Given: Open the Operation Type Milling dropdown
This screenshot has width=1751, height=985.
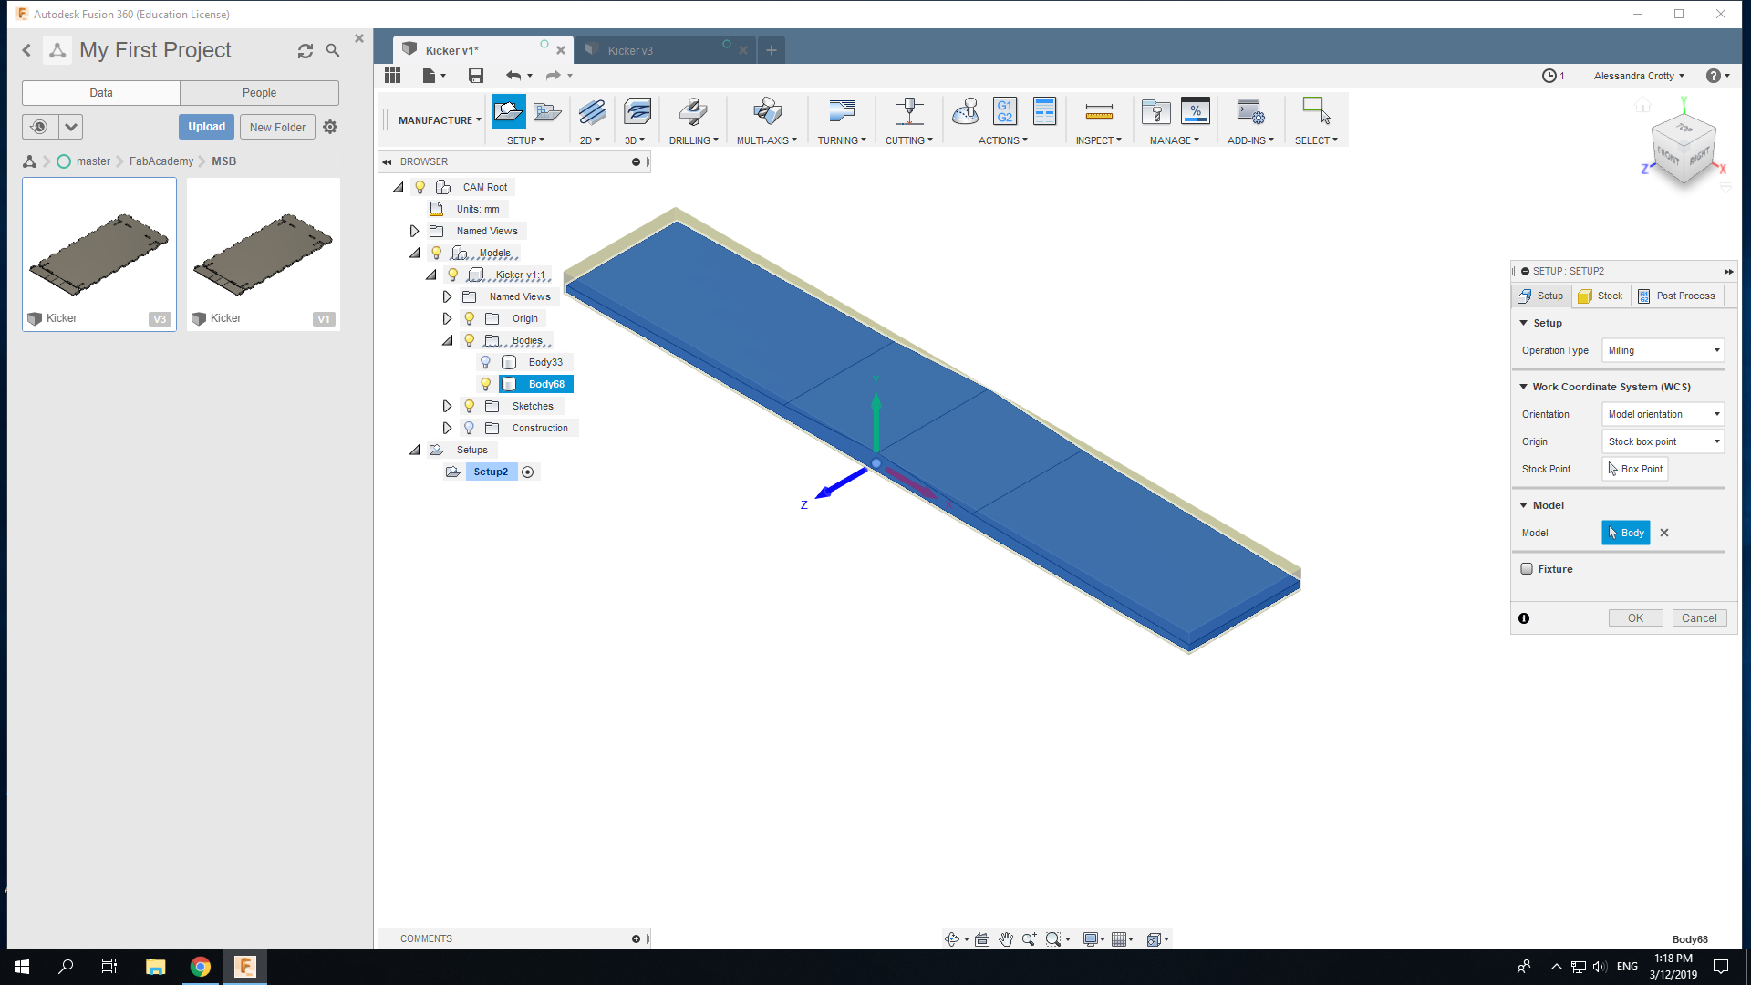Looking at the screenshot, I should coord(1663,350).
